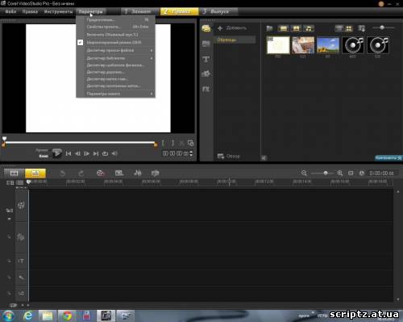Expand the options panel at library corner
403x322 pixels.
point(388,158)
